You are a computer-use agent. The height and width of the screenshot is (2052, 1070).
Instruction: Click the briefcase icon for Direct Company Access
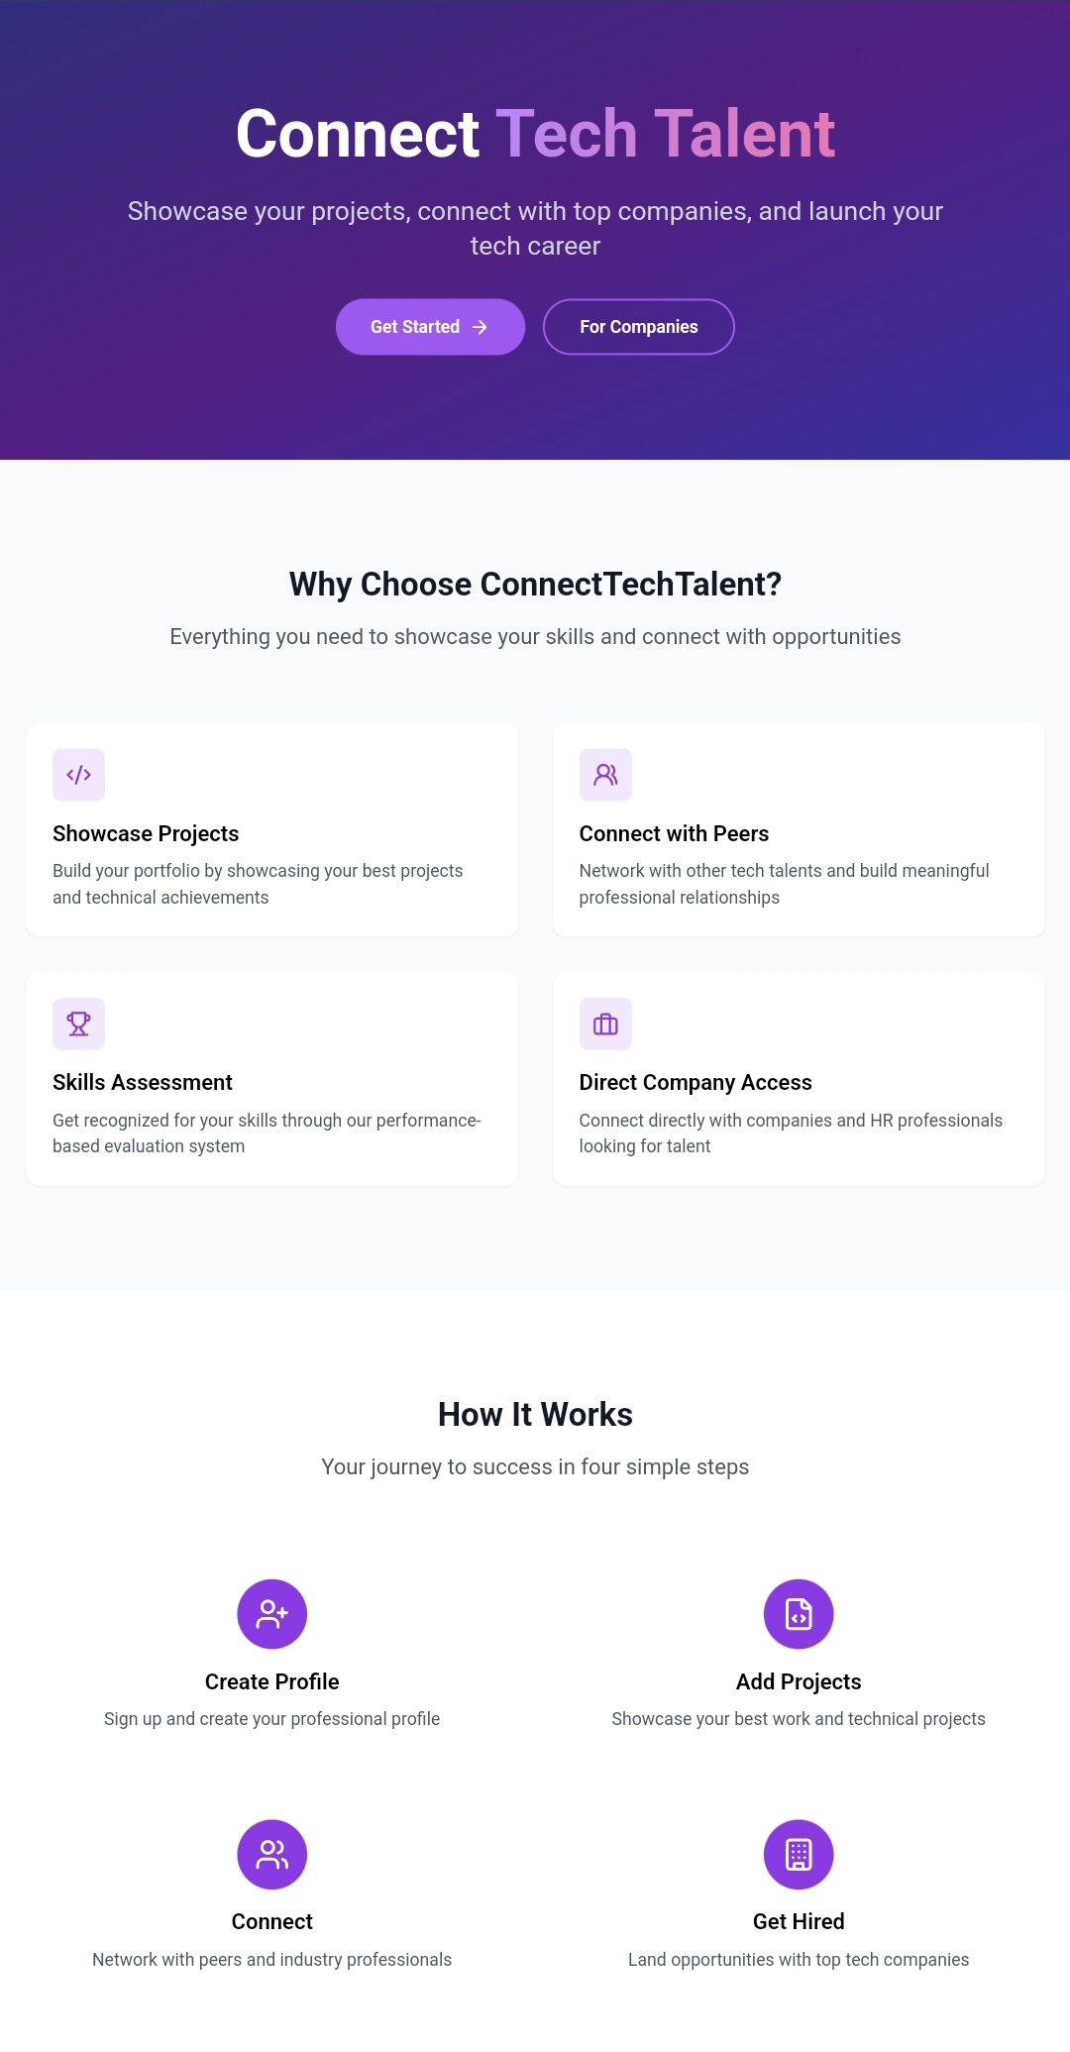[x=605, y=1024]
